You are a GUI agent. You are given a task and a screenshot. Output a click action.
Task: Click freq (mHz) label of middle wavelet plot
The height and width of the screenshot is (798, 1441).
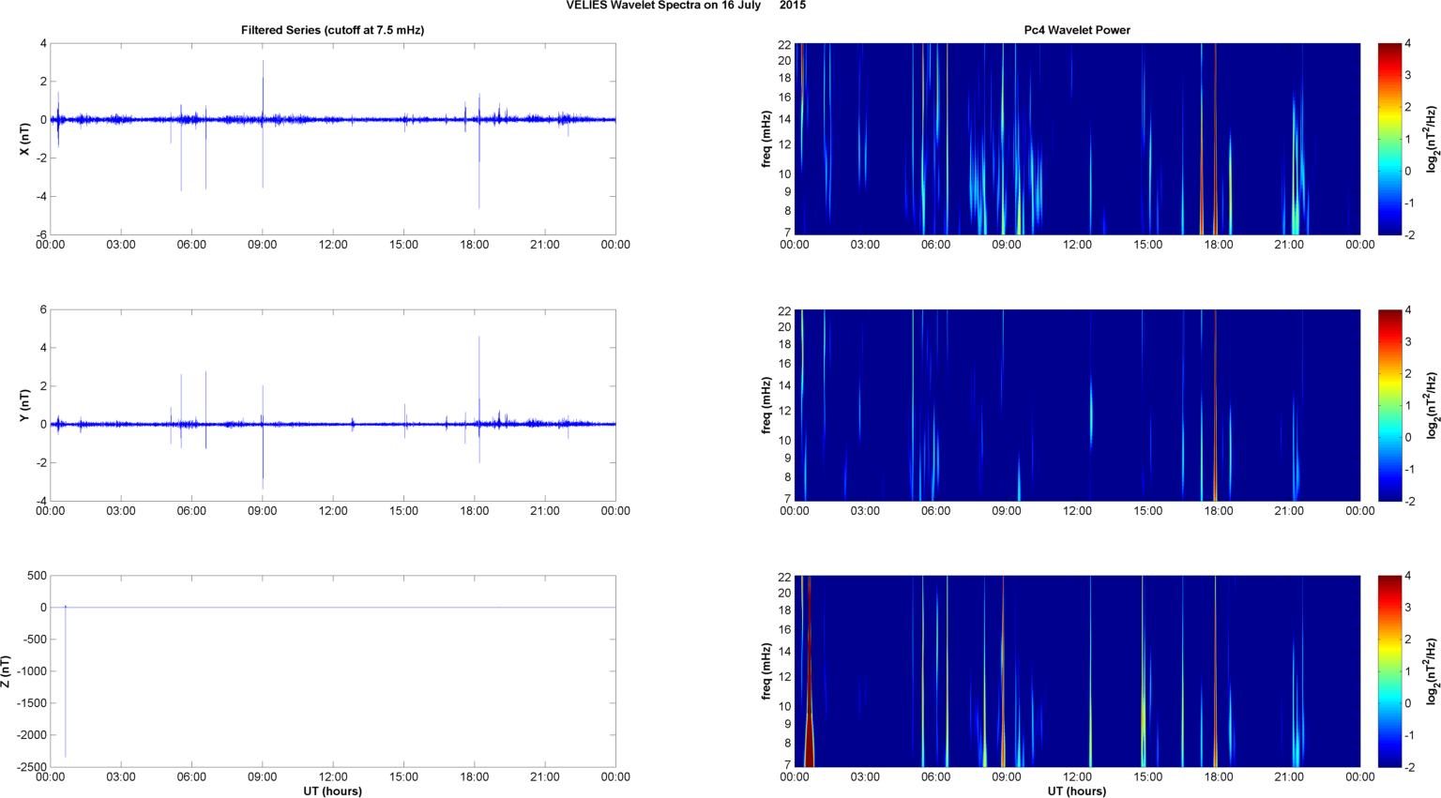pyautogui.click(x=766, y=405)
